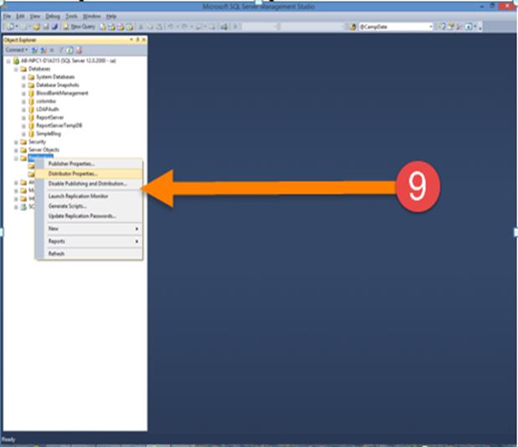The image size is (518, 447).
Task: Click the Undo toolbar icon
Action: (171, 27)
